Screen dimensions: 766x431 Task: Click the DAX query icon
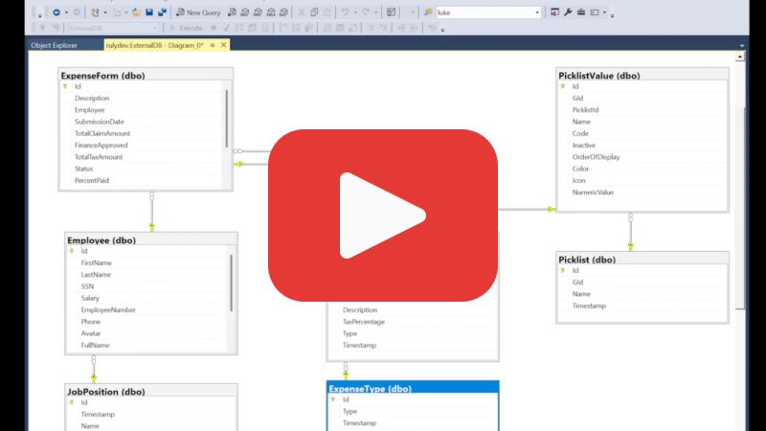(283, 12)
